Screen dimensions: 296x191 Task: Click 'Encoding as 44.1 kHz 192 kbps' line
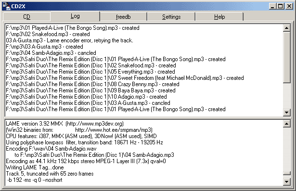pyautogui.click(x=86, y=161)
